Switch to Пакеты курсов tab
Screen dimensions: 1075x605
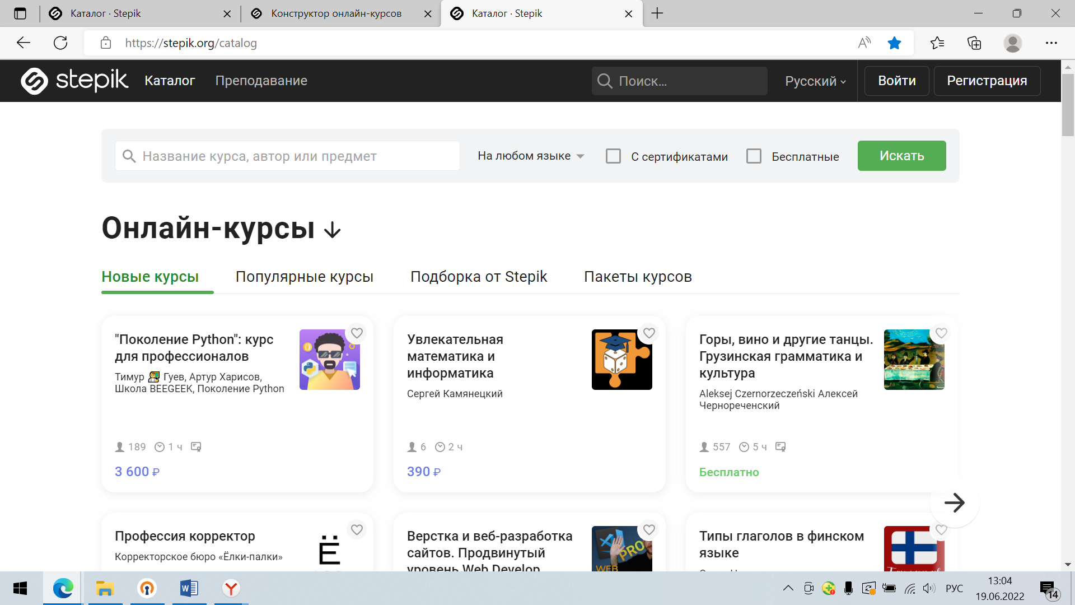pyautogui.click(x=638, y=277)
